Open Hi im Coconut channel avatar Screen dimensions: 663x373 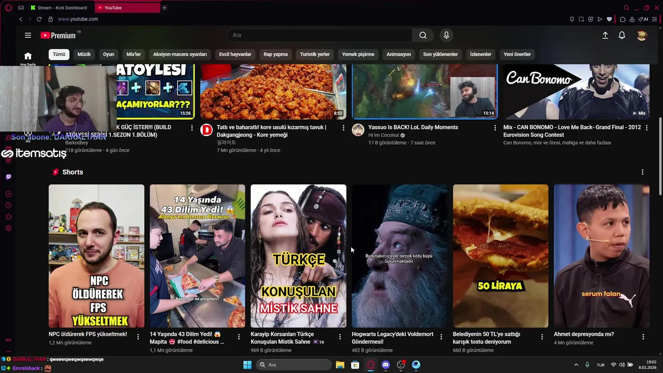click(358, 130)
